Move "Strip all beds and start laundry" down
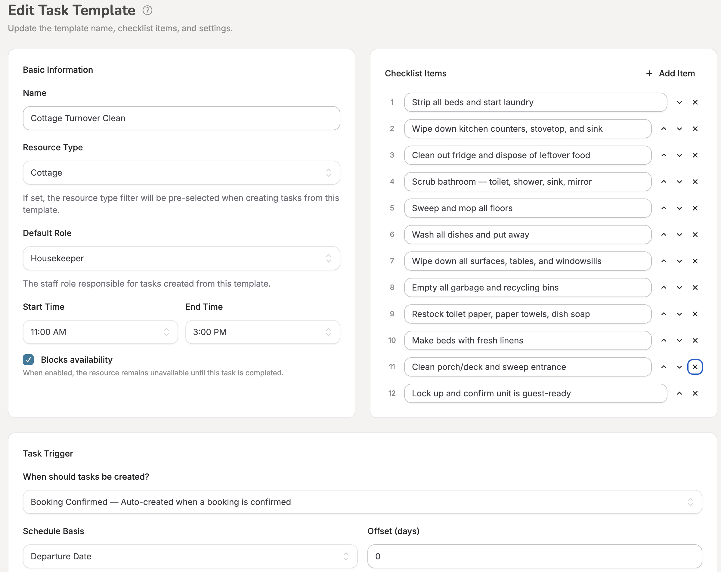The image size is (721, 572). coord(679,102)
